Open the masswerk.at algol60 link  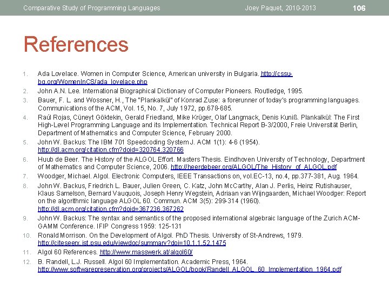click(146, 252)
